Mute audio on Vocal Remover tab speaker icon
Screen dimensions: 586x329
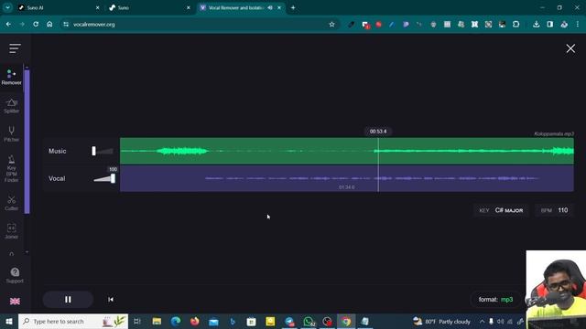tap(270, 7)
